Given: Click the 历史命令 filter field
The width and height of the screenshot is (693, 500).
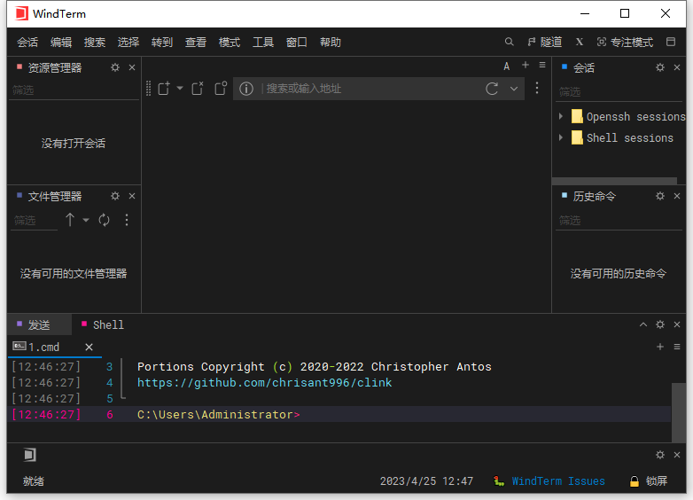Looking at the screenshot, I should tap(619, 221).
